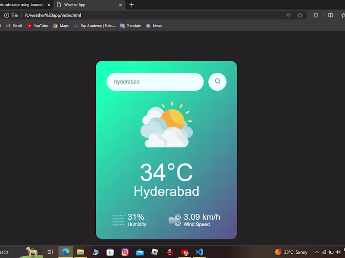The width and height of the screenshot is (345, 258).
Task: Toggle the favorites star in the address bar
Action: pos(300,15)
